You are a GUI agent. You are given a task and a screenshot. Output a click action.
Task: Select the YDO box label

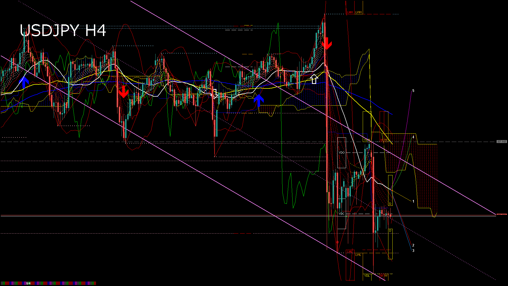(342, 153)
